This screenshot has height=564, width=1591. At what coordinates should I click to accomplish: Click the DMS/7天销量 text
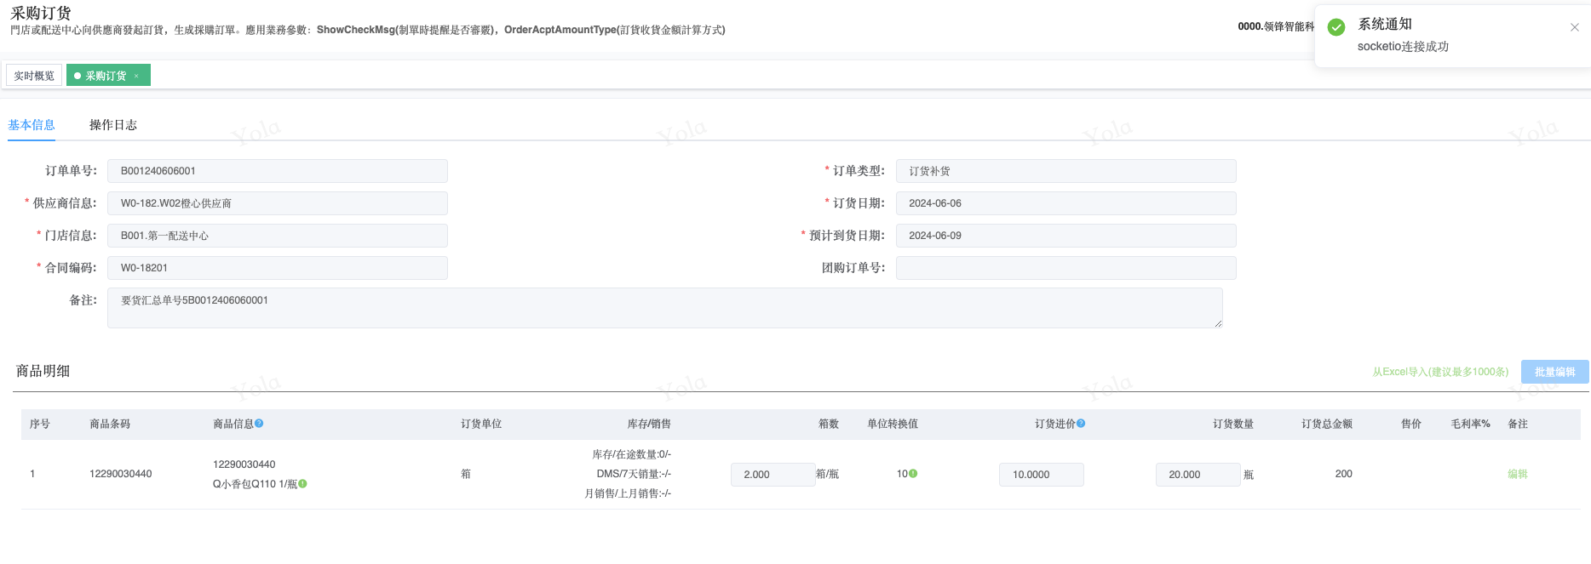click(x=634, y=474)
